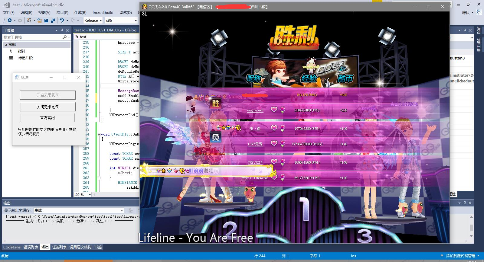Click the output panel vertical scrollbar

[471, 226]
